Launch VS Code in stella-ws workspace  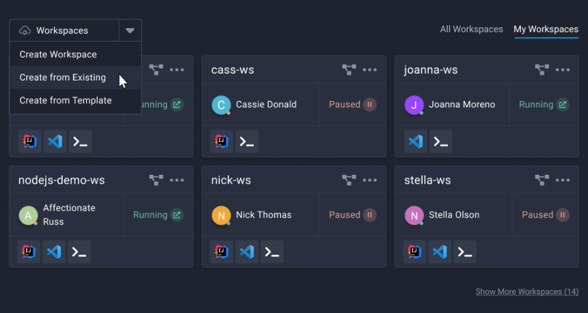[440, 252]
